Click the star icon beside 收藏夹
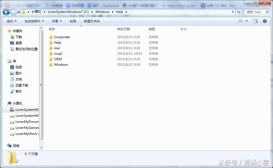Image resolution: width=273 pixels, height=168 pixels. pos(9,31)
